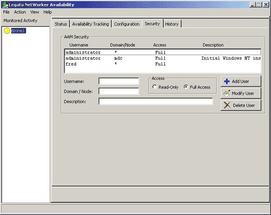
Task: Click into the Domain / Node field
Action: (x=119, y=91)
